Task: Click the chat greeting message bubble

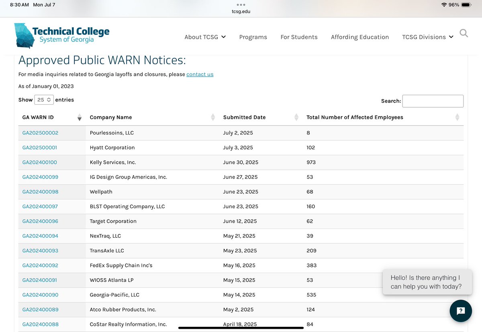Action: 427,282
